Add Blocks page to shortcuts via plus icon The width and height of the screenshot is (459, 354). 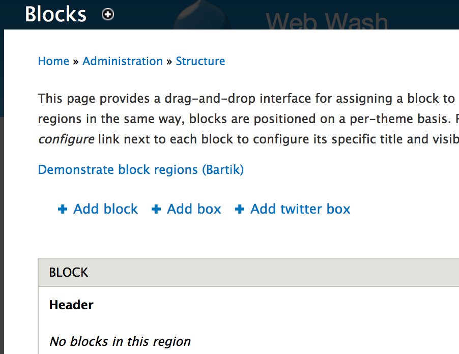[107, 15]
